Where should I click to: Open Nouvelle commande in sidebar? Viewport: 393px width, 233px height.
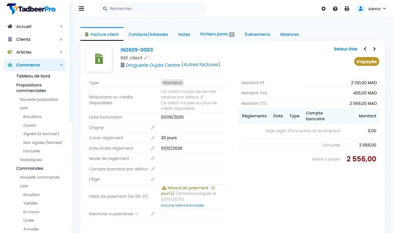pyautogui.click(x=40, y=177)
